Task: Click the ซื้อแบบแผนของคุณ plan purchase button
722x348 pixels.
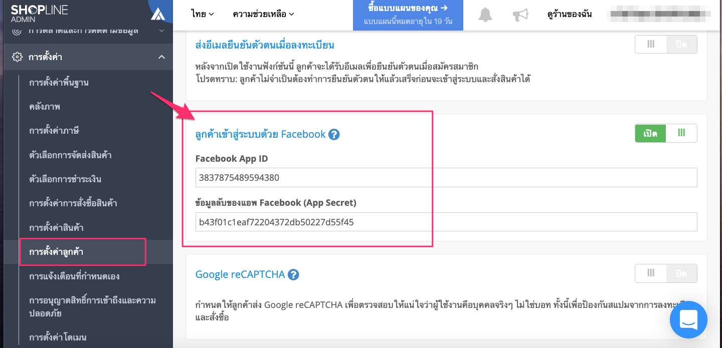Action: [408, 15]
